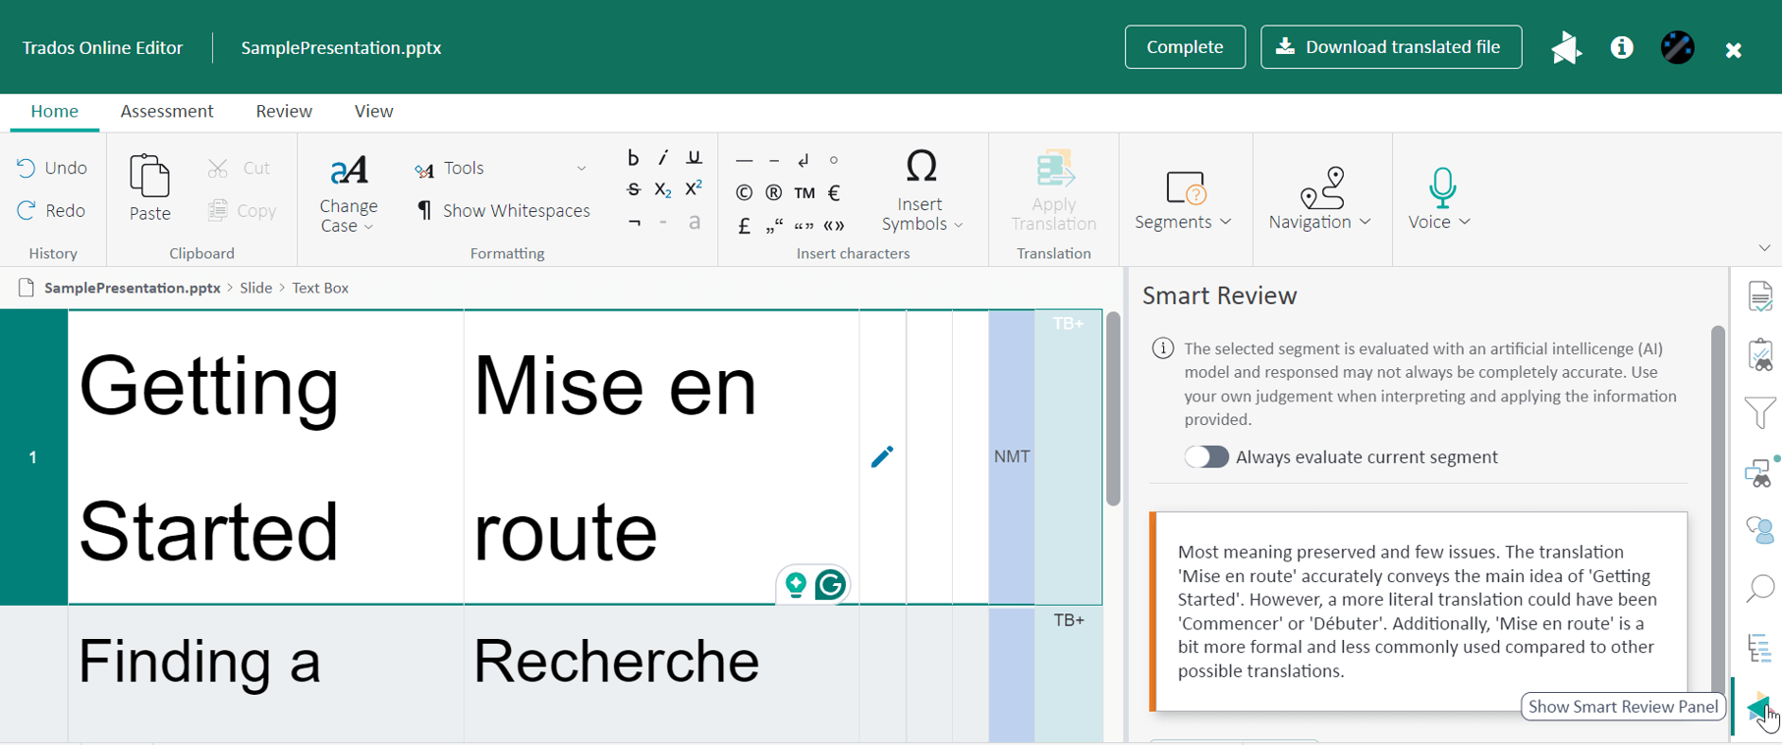Screen dimensions: 1782x745
Task: Open the Review tab
Action: 284,111
